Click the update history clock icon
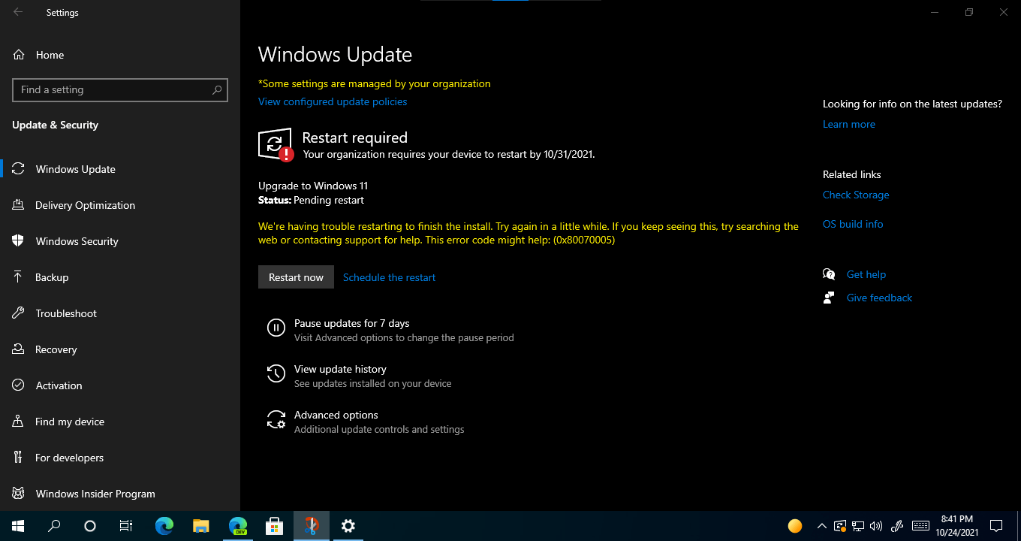1021x541 pixels. point(276,373)
